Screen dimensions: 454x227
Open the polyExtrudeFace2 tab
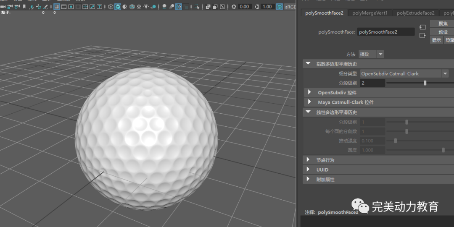click(x=415, y=13)
